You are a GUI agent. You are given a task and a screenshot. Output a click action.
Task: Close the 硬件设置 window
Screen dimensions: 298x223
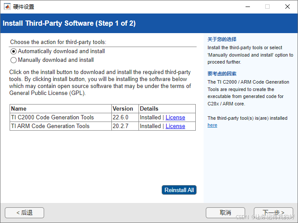click(288, 7)
